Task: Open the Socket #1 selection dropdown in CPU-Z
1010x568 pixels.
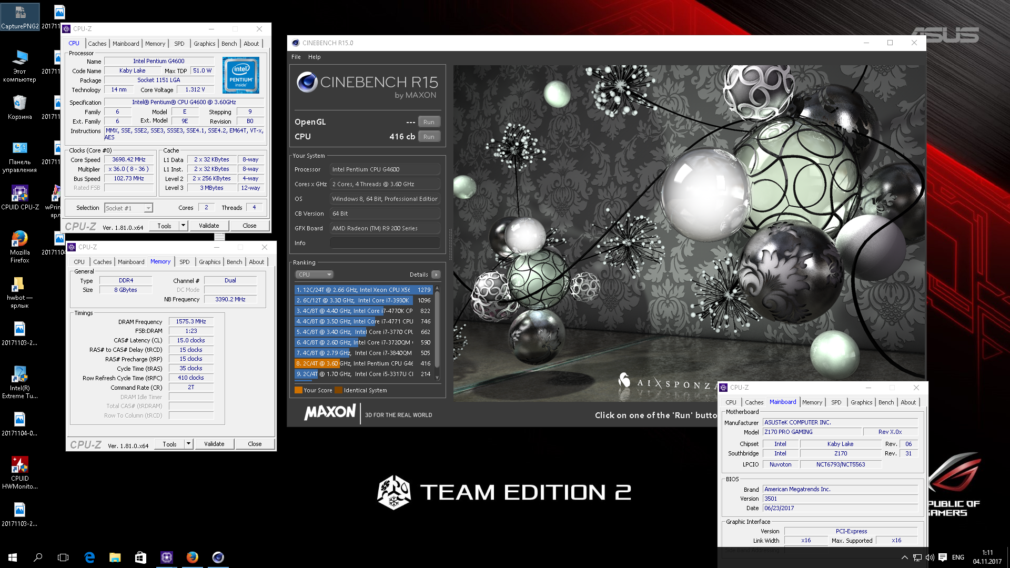Action: point(128,208)
